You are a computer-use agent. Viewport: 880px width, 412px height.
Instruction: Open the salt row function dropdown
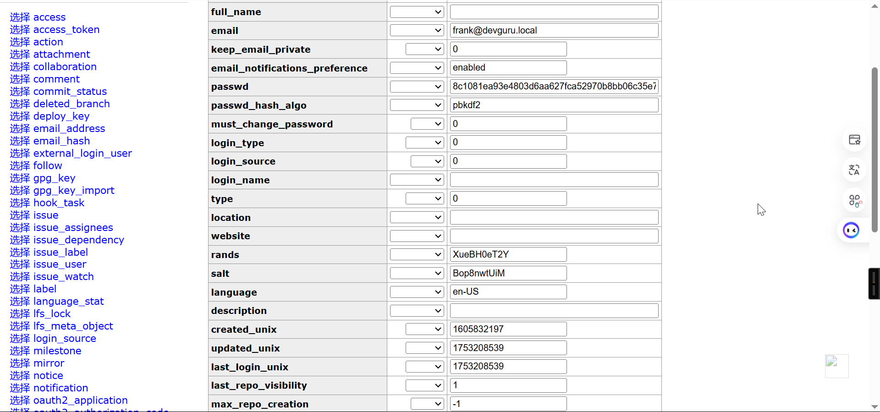(416, 274)
